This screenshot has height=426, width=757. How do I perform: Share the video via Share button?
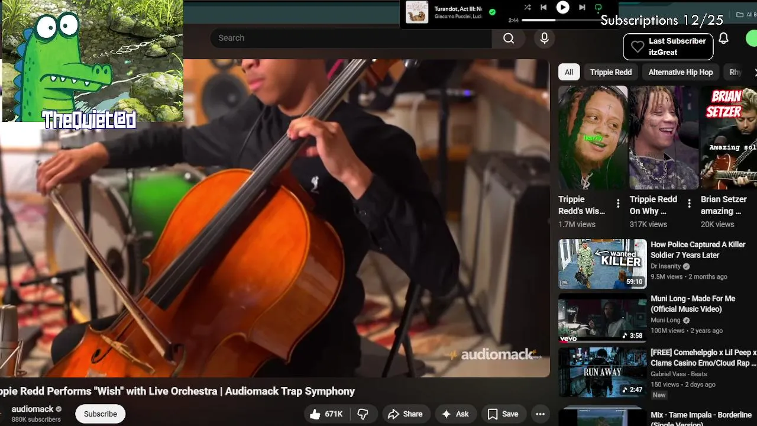coord(405,414)
